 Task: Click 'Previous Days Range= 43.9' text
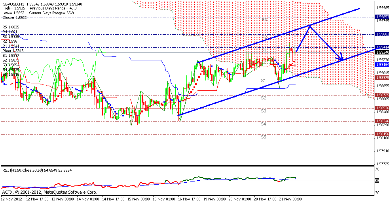[x=53, y=8]
